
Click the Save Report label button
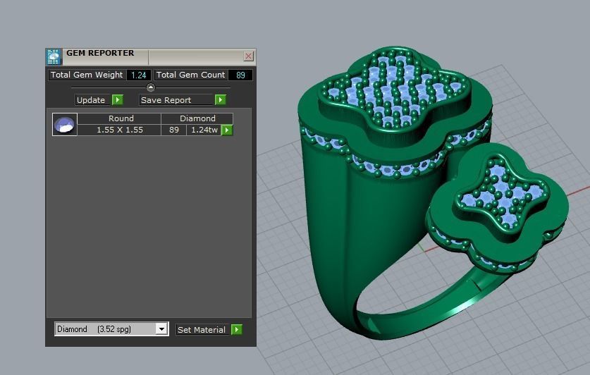[x=176, y=100]
